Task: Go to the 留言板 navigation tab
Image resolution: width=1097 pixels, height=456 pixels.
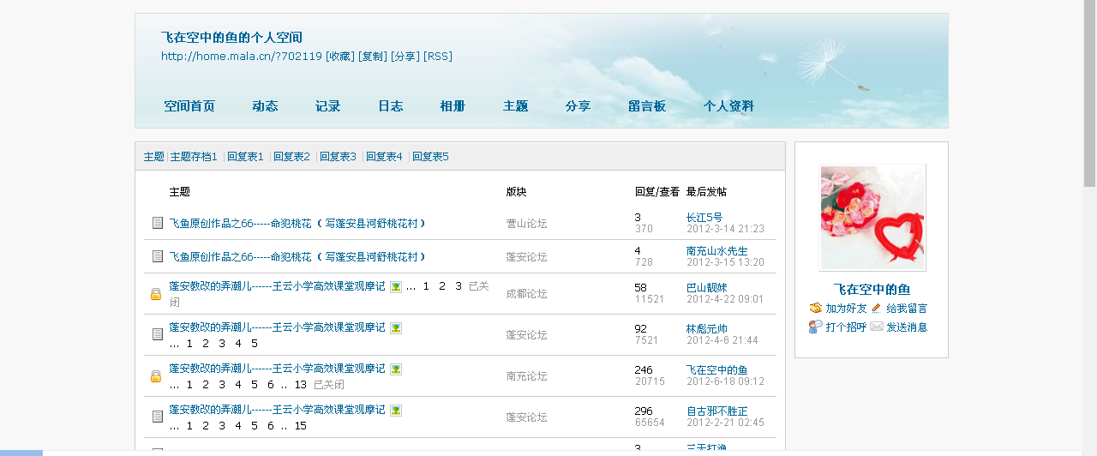Action: 647,106
